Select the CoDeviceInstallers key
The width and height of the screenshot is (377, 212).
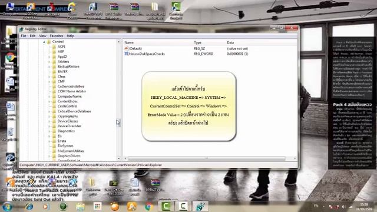[x=71, y=87]
